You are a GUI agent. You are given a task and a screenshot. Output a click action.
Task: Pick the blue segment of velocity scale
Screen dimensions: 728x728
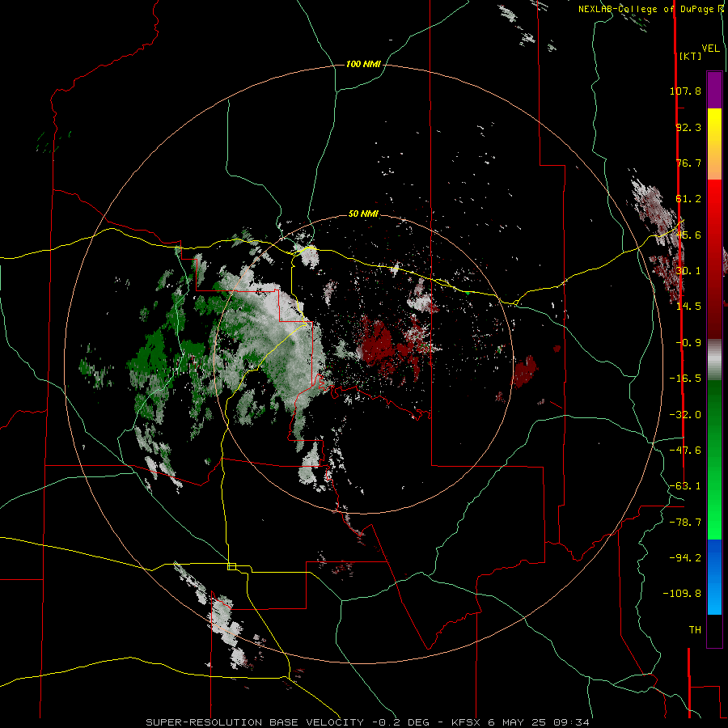[714, 577]
